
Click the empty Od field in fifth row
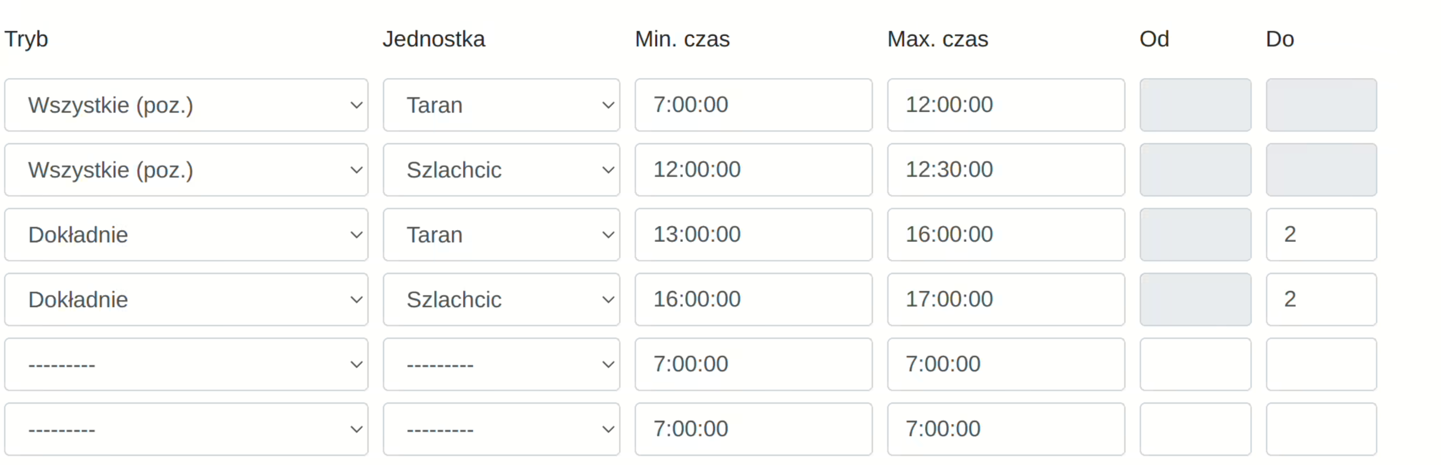coord(1196,365)
